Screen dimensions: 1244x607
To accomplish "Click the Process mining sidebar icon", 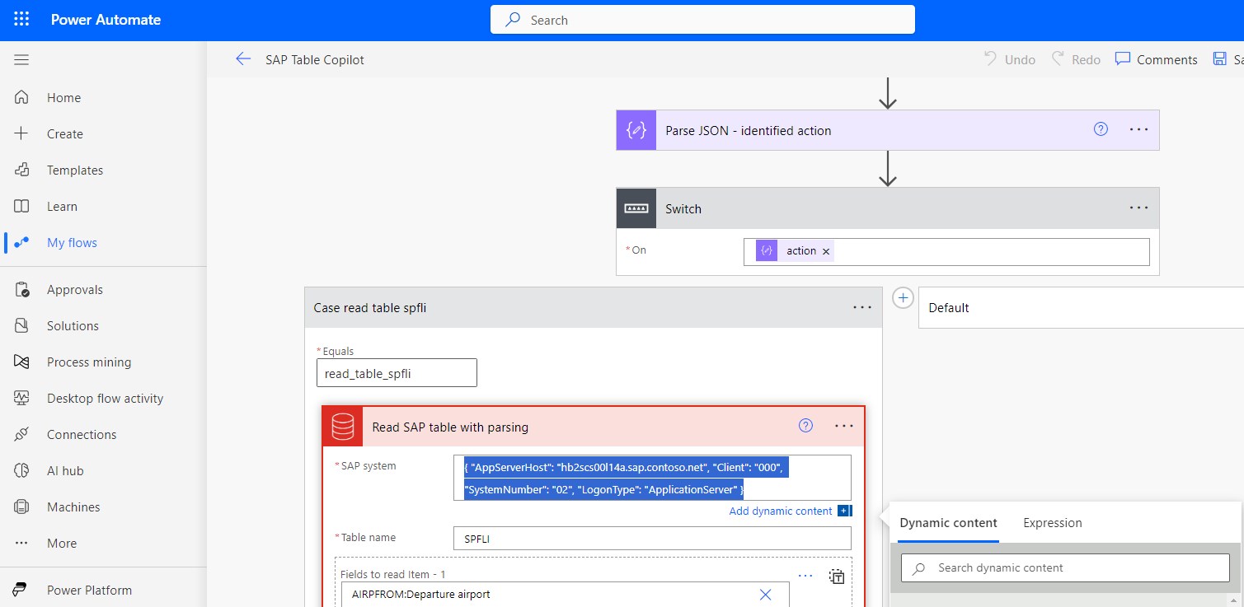I will click(21, 362).
